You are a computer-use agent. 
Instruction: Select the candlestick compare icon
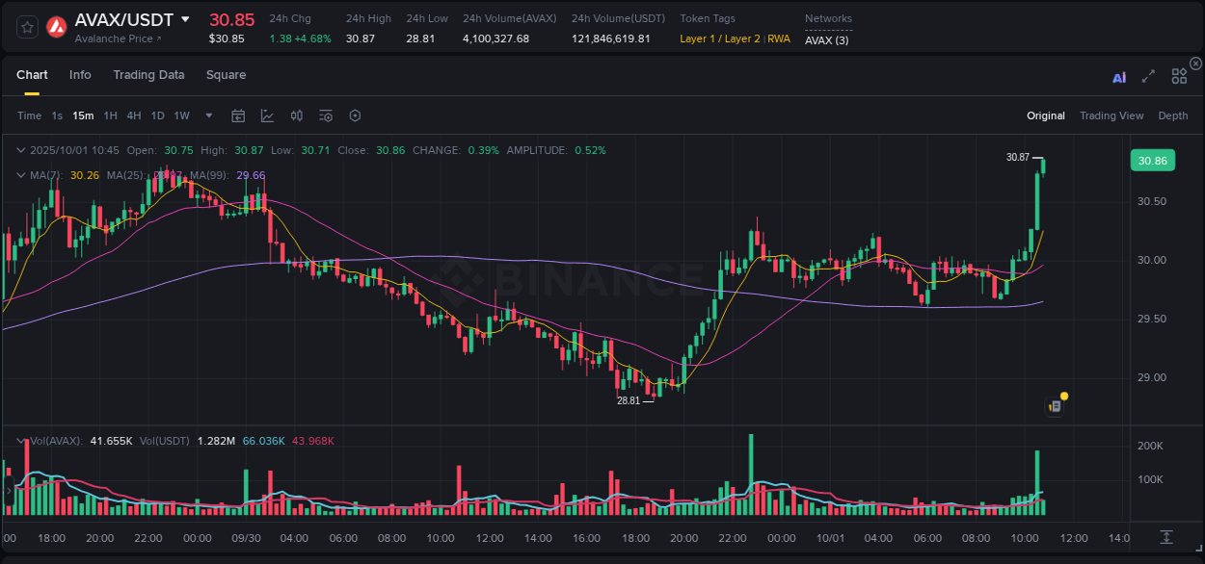coord(296,115)
